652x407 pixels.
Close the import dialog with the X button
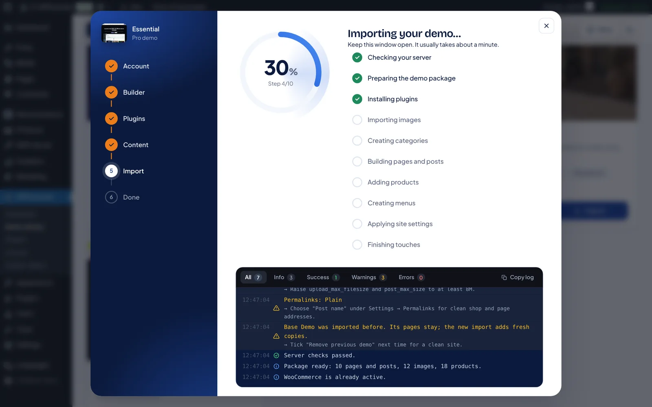[x=546, y=26]
